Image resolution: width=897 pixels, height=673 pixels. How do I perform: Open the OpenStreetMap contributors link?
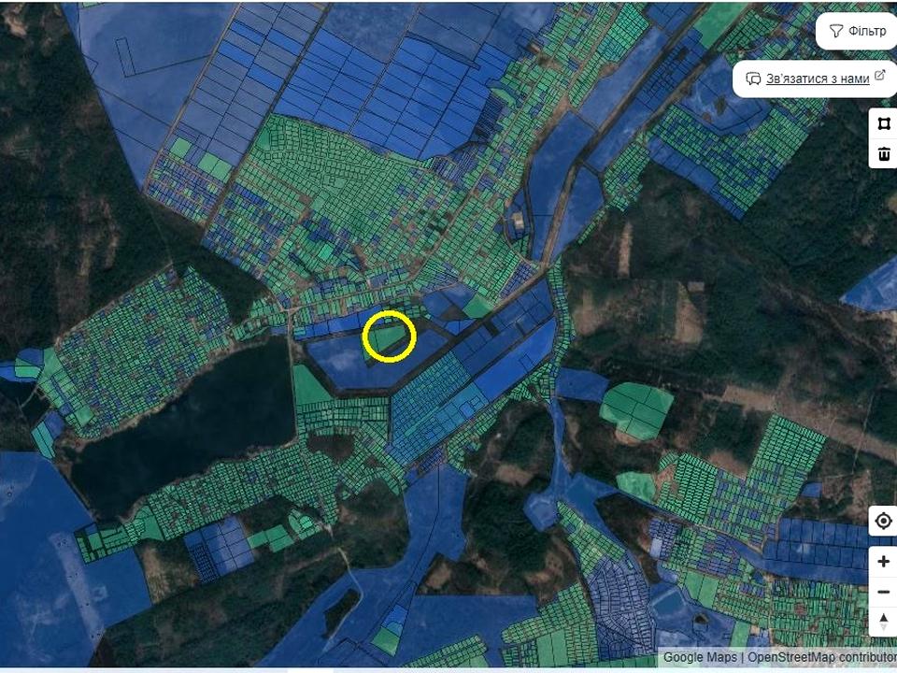click(822, 657)
